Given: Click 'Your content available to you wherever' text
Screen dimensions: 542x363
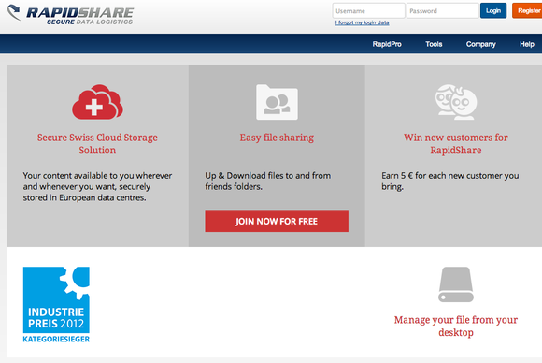Looking at the screenshot, I should point(97,176).
